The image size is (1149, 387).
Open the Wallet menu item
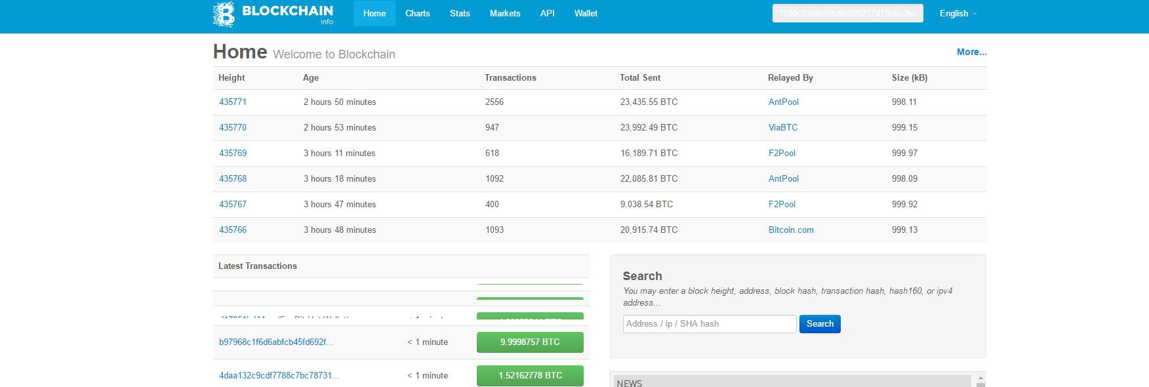point(586,13)
